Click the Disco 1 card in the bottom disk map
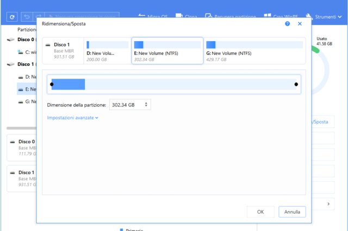Viewport: 348px width, 231px height. point(22,178)
